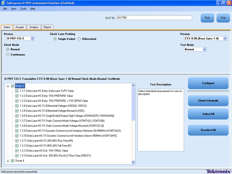Open the Test Mode dropdown

(205, 49)
